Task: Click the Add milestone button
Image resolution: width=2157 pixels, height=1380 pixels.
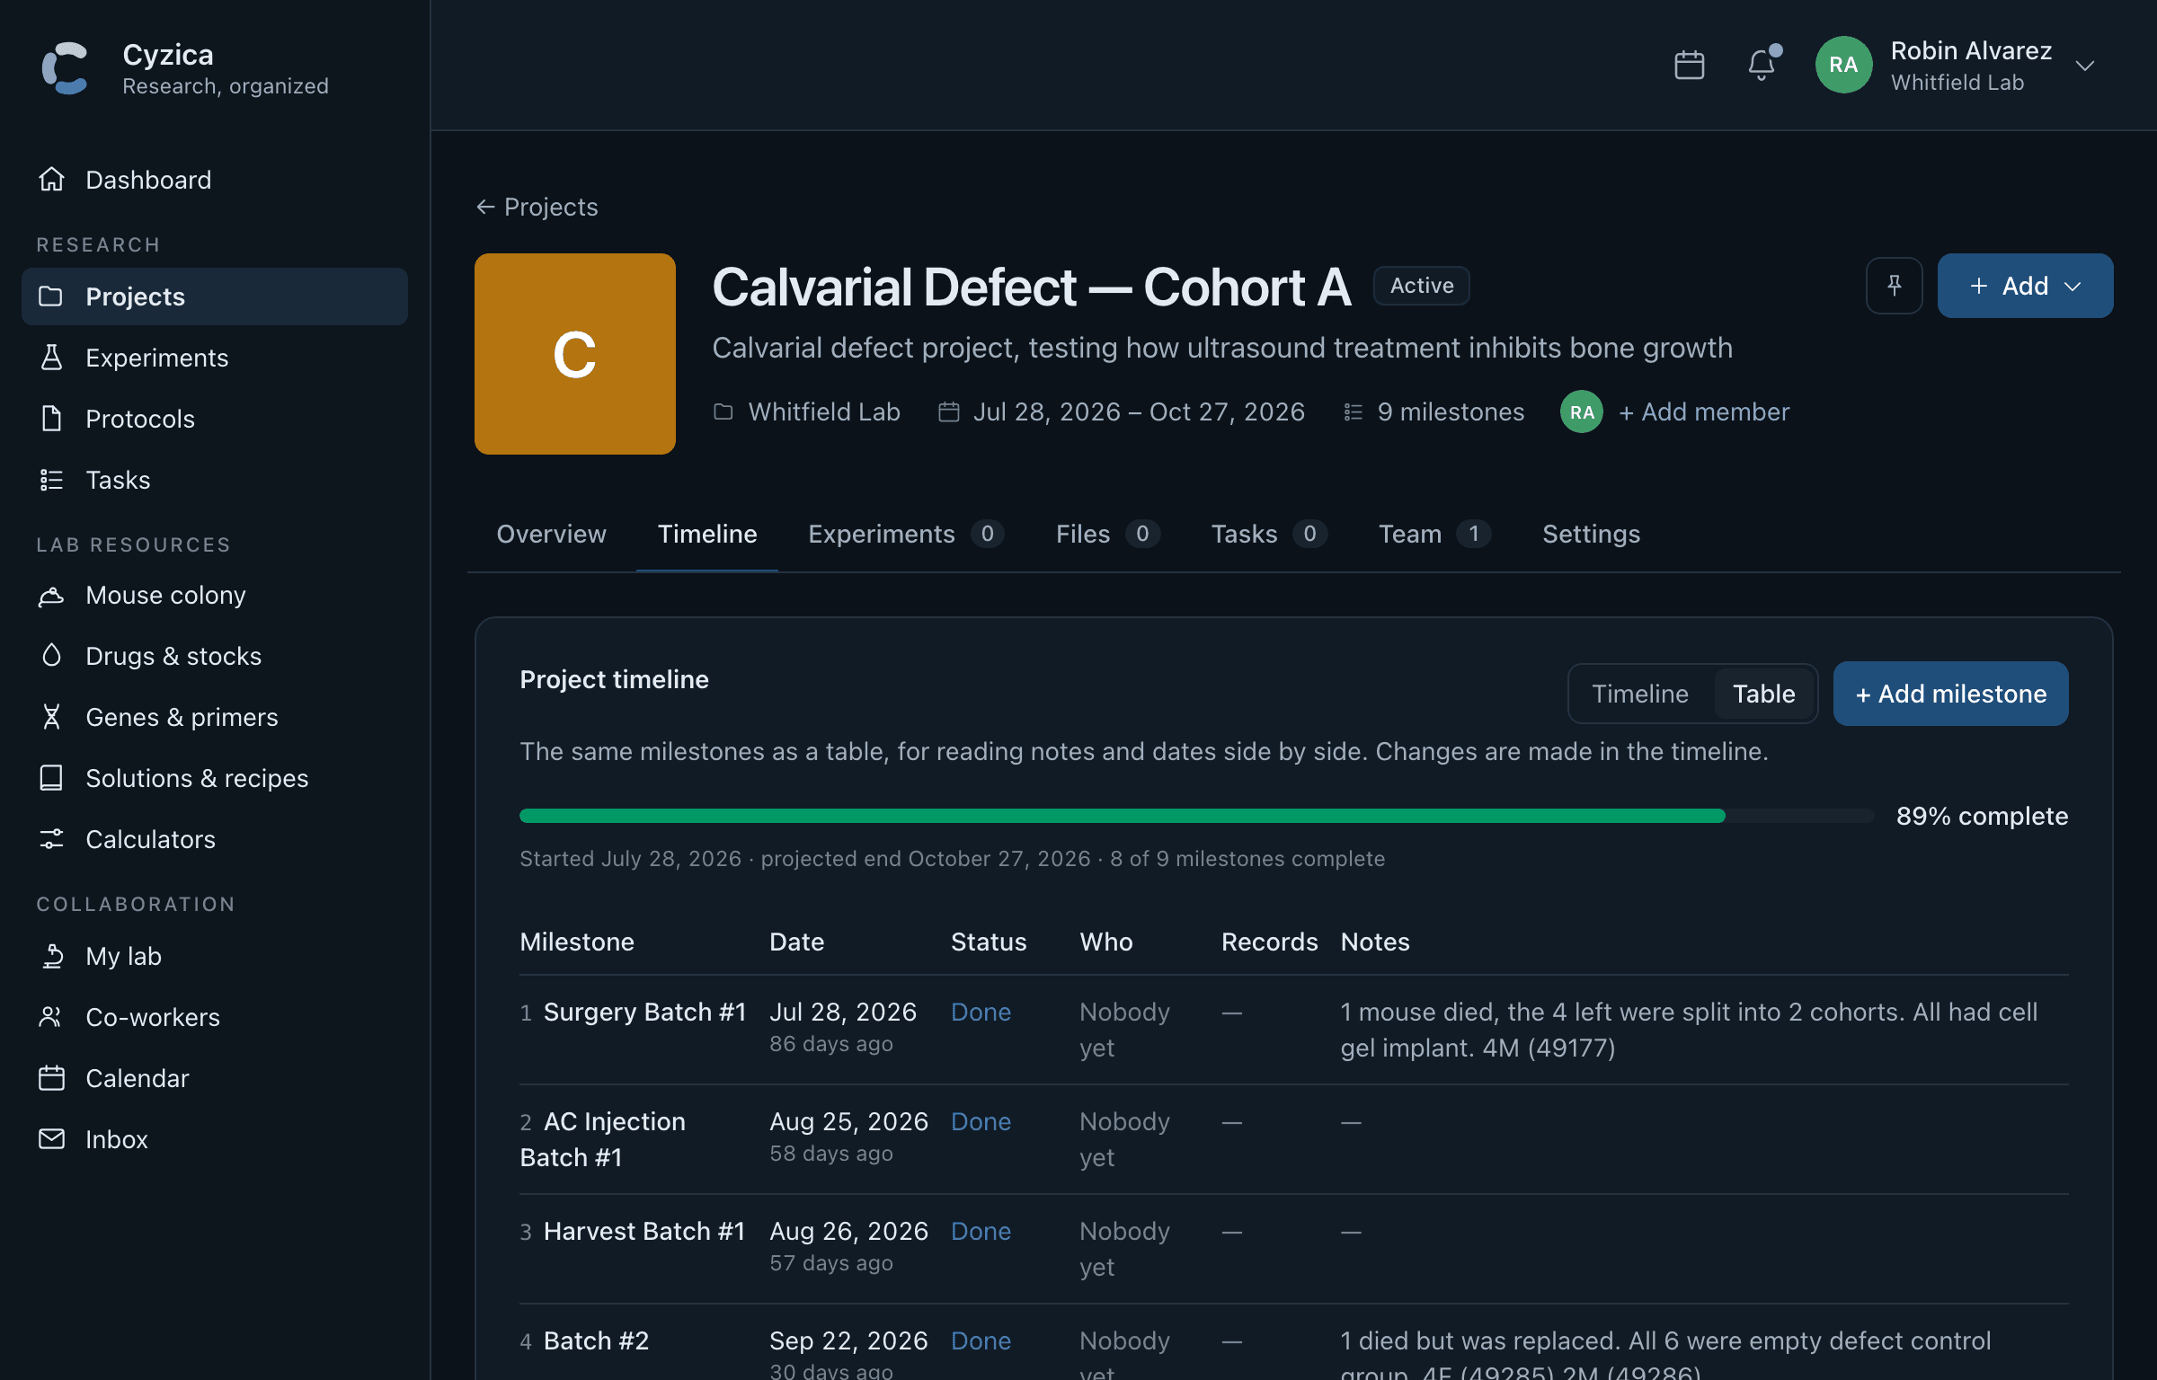Action: click(1950, 694)
